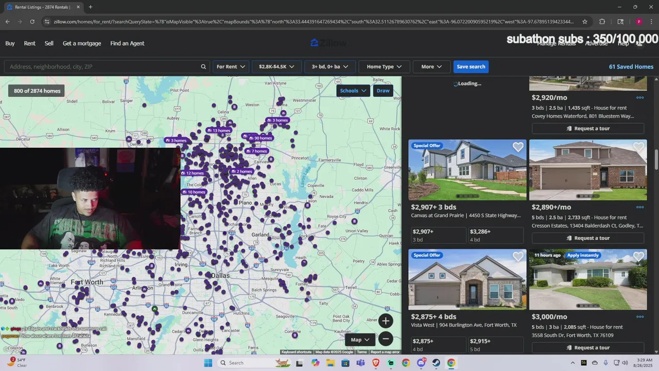The width and height of the screenshot is (659, 371).
Task: Expand the Home Type filter
Action: pos(384,66)
